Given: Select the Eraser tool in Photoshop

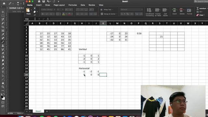Looking at the screenshot, I should pyautogui.click(x=3, y=53).
